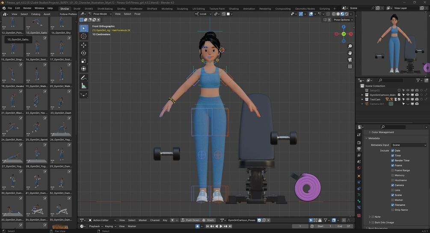
Task: Jump to the last frame in timeline
Action: point(230,227)
